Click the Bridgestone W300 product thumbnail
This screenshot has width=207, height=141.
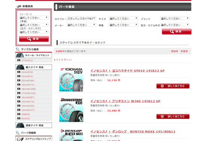(71, 110)
